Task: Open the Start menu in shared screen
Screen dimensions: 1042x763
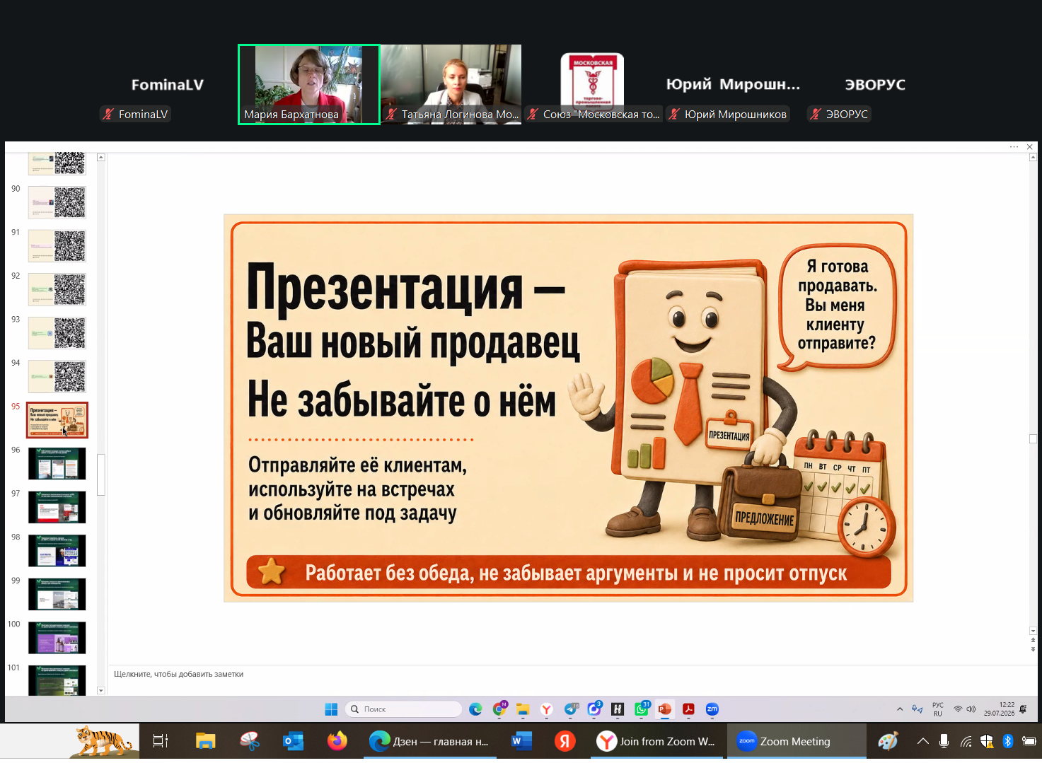Action: (331, 709)
